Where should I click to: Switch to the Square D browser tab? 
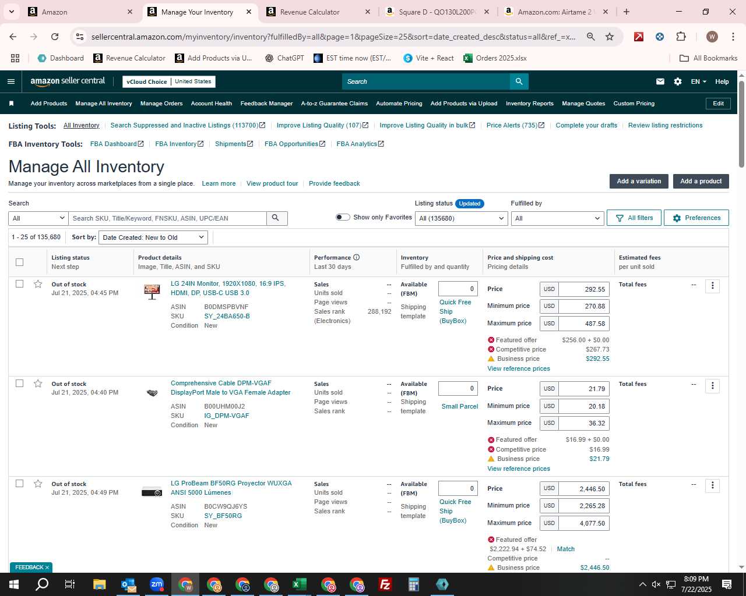tap(437, 12)
